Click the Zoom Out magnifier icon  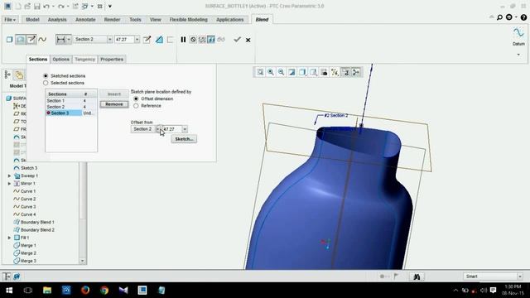(281, 72)
